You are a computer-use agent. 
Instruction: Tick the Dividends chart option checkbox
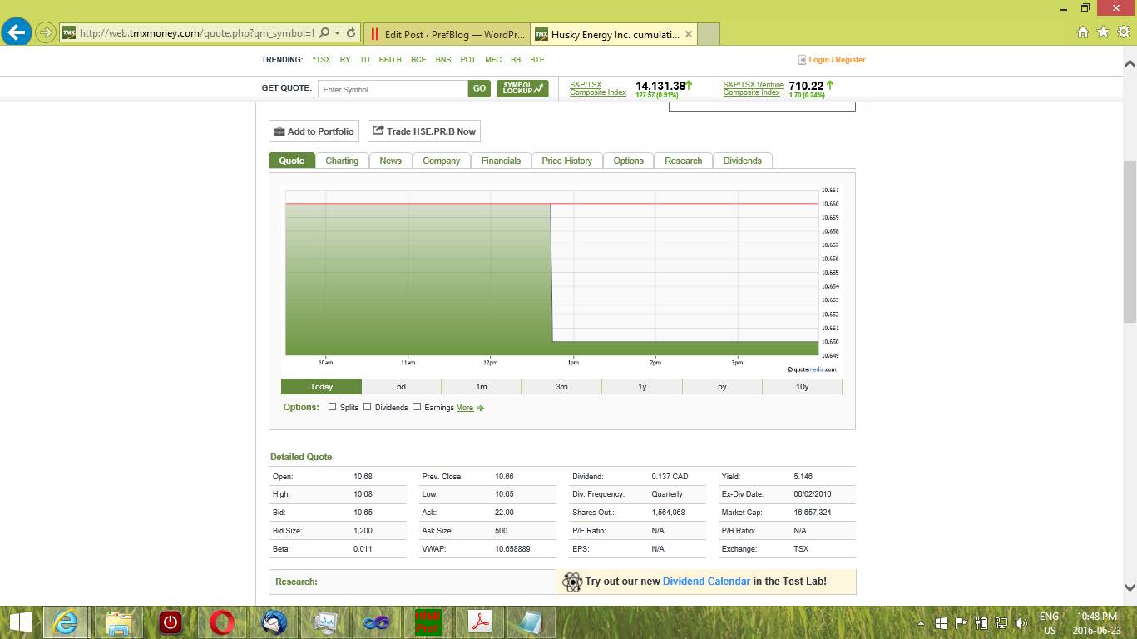(x=367, y=407)
